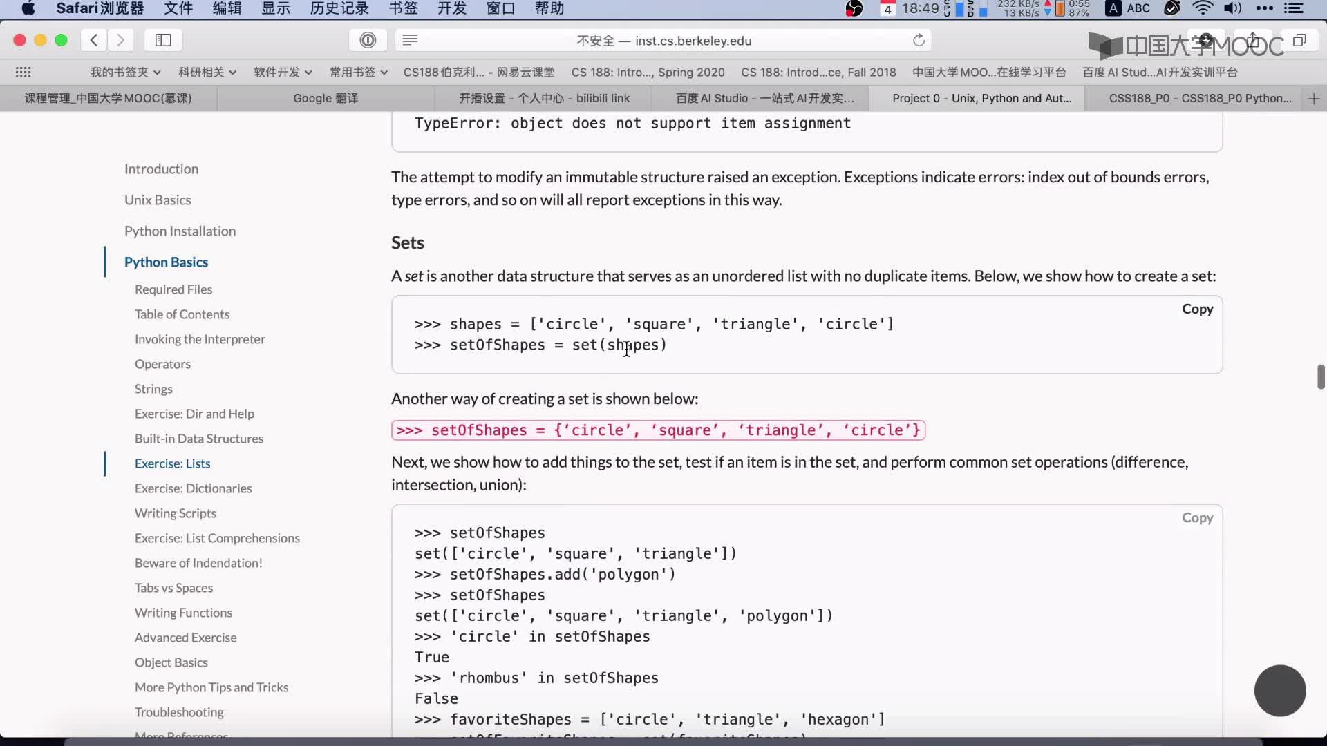Open the 历史记录 menu
This screenshot has width=1327, height=746.
point(339,8)
